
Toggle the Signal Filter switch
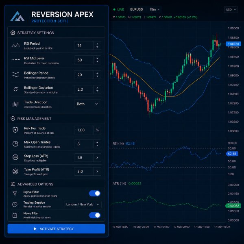tap(95, 194)
